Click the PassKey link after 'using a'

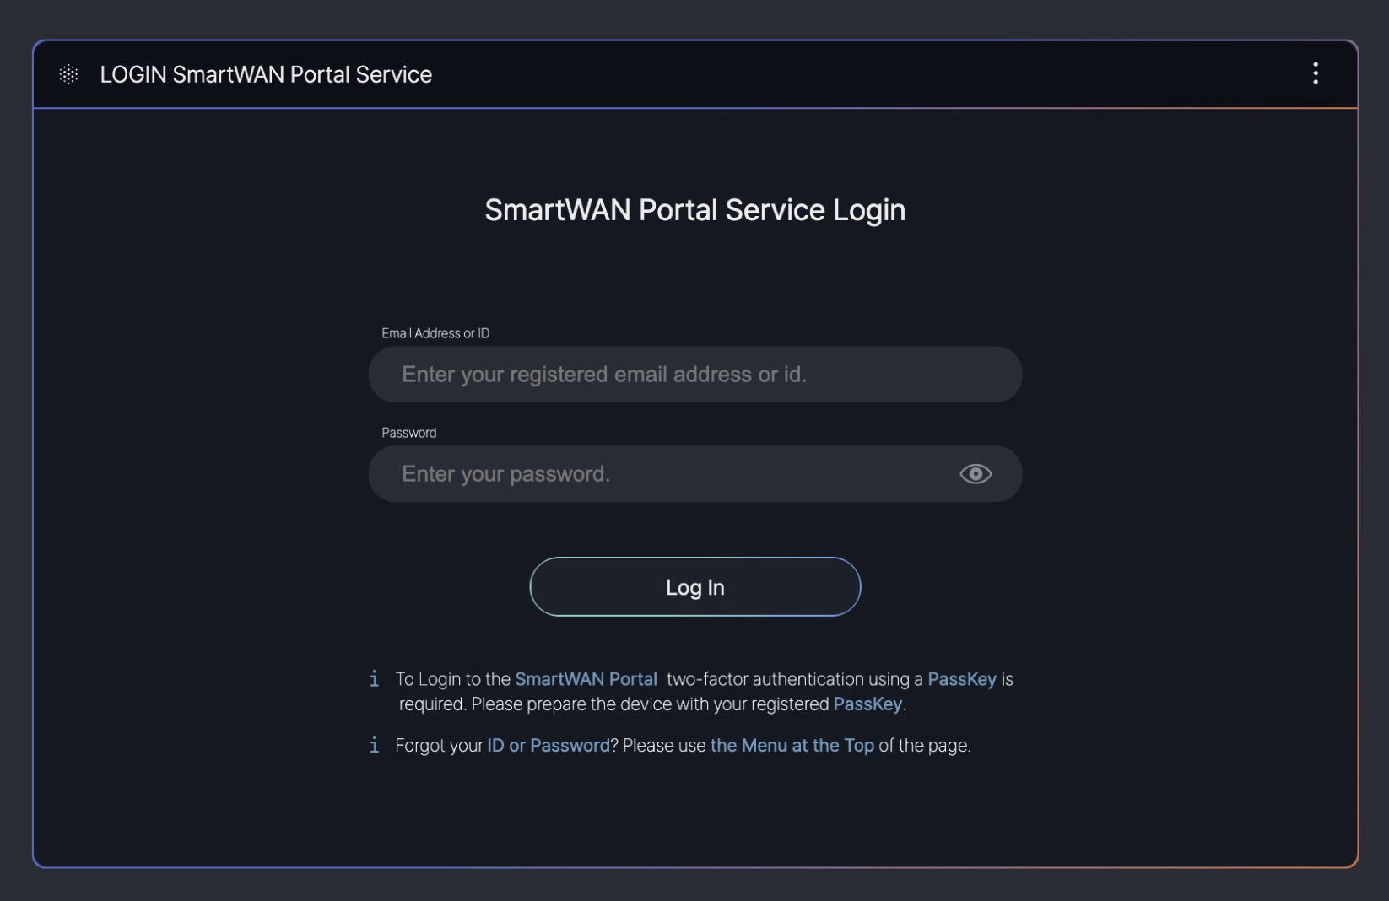click(961, 679)
